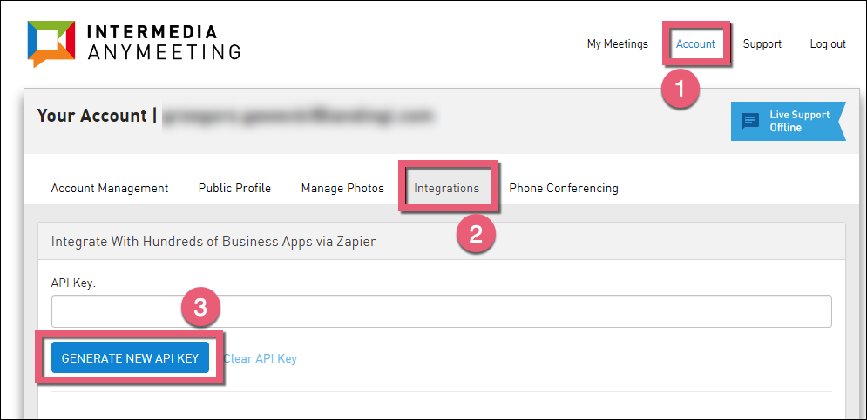Image resolution: width=867 pixels, height=420 pixels.
Task: Open the Live Support Offline banner
Action: pyautogui.click(x=788, y=122)
